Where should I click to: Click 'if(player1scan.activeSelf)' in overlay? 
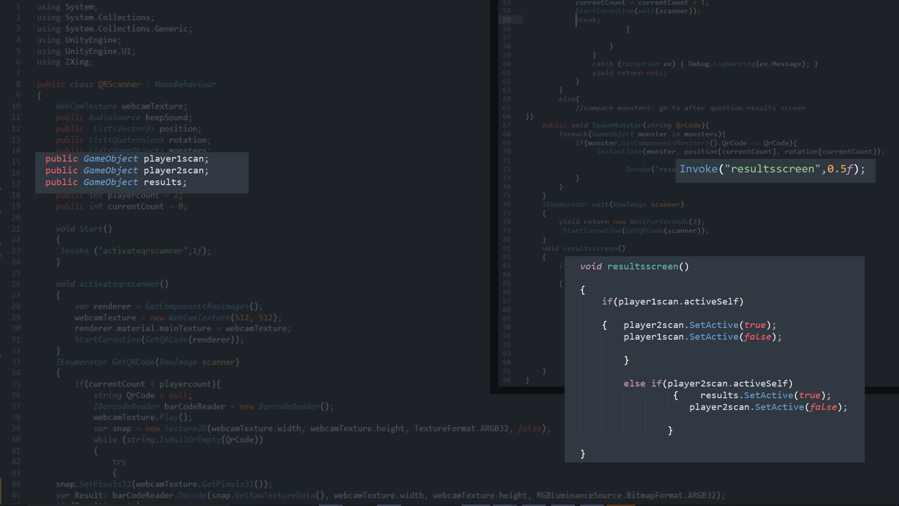click(x=673, y=302)
